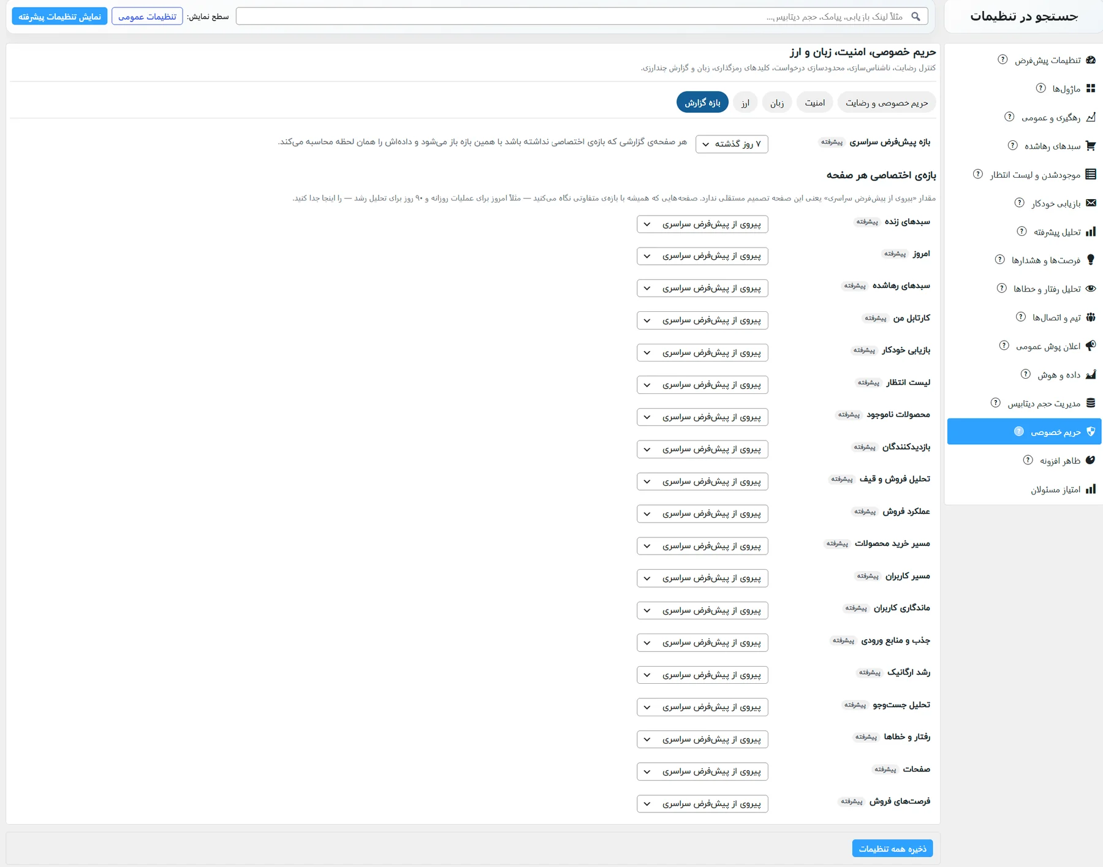Click the تنظیمات عمومی button
This screenshot has height=867, width=1103.
[x=147, y=17]
